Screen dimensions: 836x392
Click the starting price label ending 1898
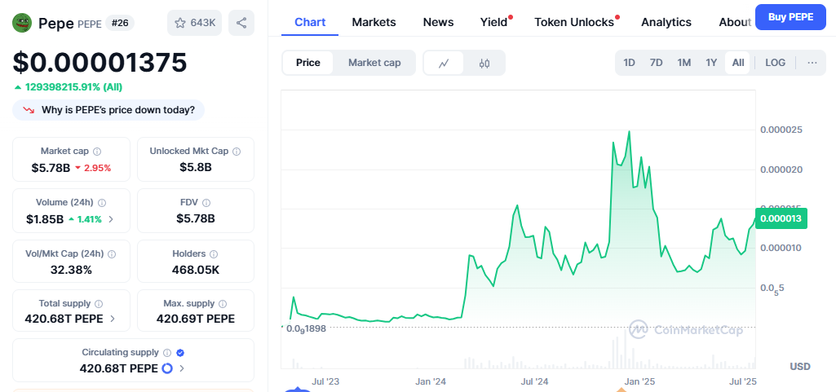306,328
